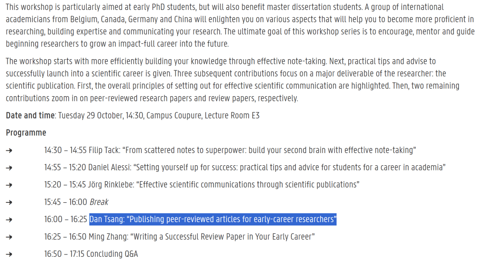This screenshot has height=262, width=480.
Task: Click the arrow bullet beside Filip Tack's talk
Action: 9,150
